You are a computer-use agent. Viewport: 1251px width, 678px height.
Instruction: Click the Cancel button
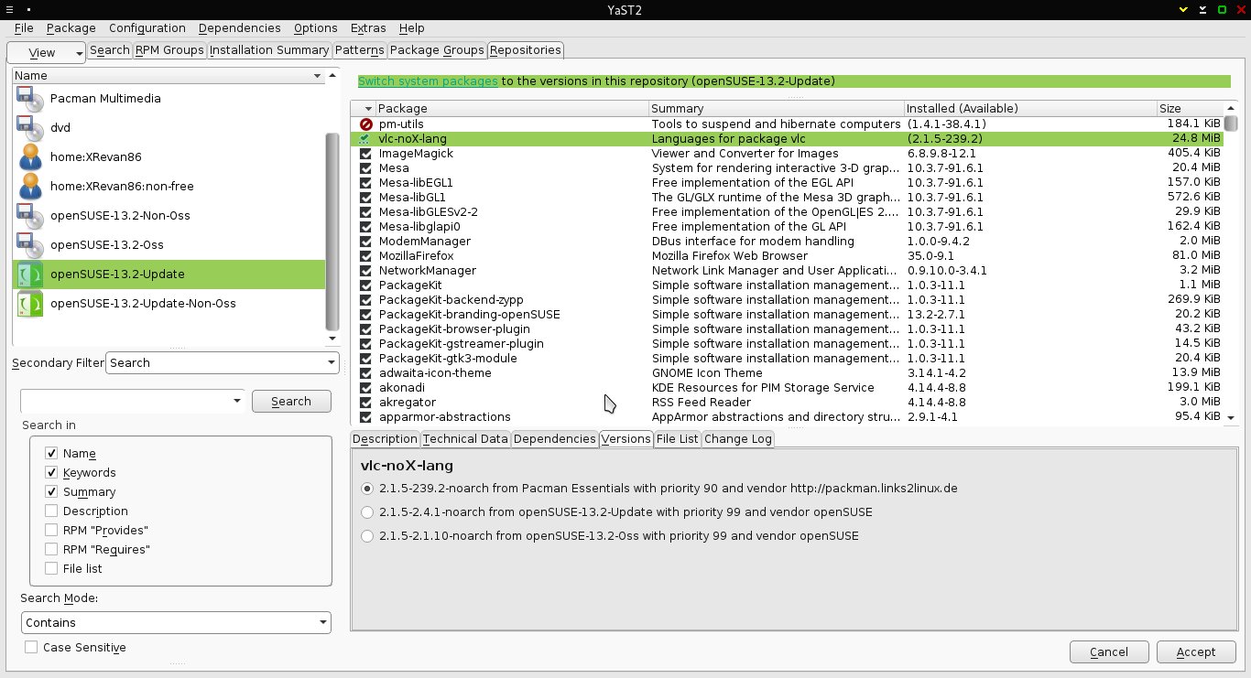[1109, 652]
